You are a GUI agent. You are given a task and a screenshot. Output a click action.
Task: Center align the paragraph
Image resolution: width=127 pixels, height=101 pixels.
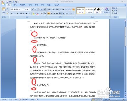pos(52,13)
